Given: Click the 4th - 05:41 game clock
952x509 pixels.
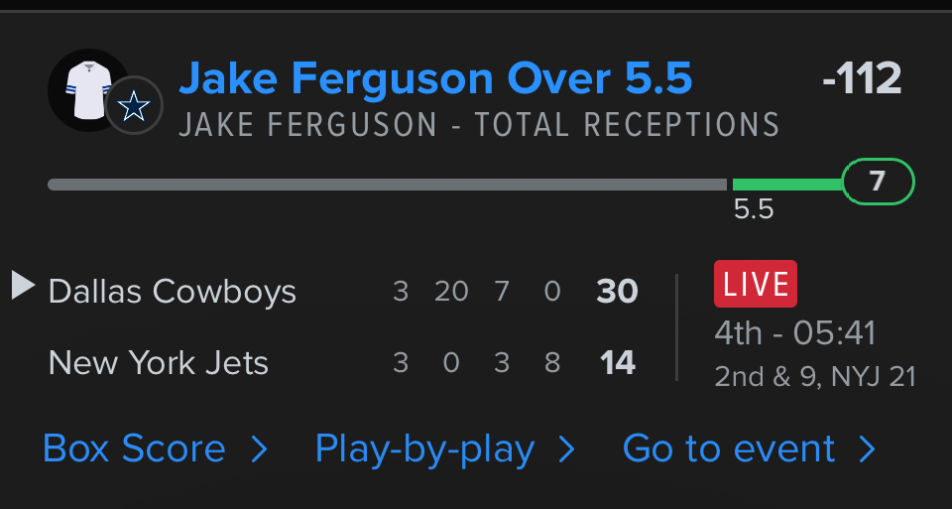Looking at the screenshot, I should pyautogui.click(x=794, y=333).
